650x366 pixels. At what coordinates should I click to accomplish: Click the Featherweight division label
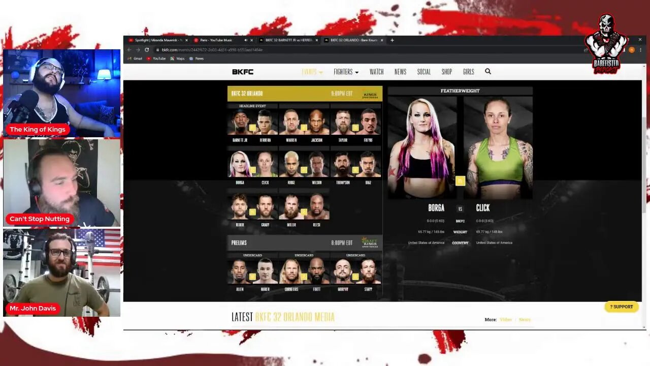(460, 91)
